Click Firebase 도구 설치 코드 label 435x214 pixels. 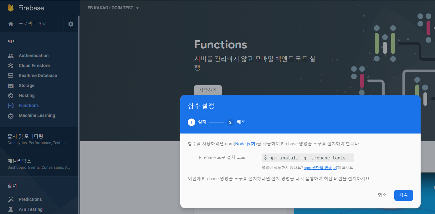pos(223,158)
